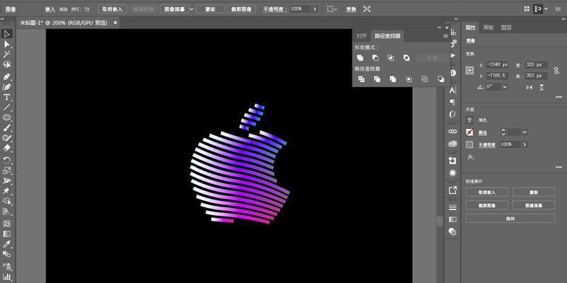Screen dimensions: 567x283
Task: Click the Divide pathfinder icon
Action: (x=361, y=79)
